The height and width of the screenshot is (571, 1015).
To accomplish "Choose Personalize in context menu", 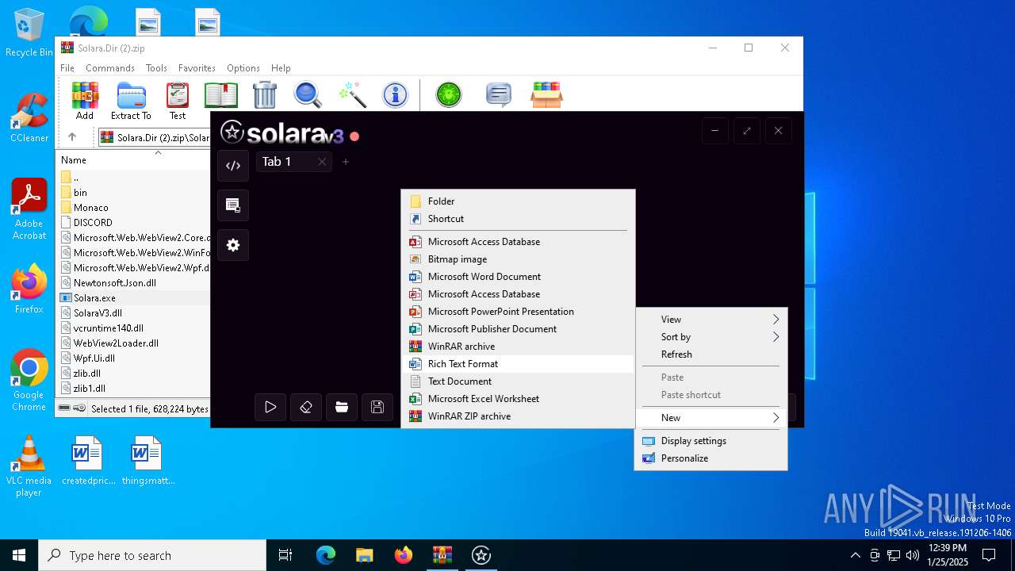I will tap(711, 458).
